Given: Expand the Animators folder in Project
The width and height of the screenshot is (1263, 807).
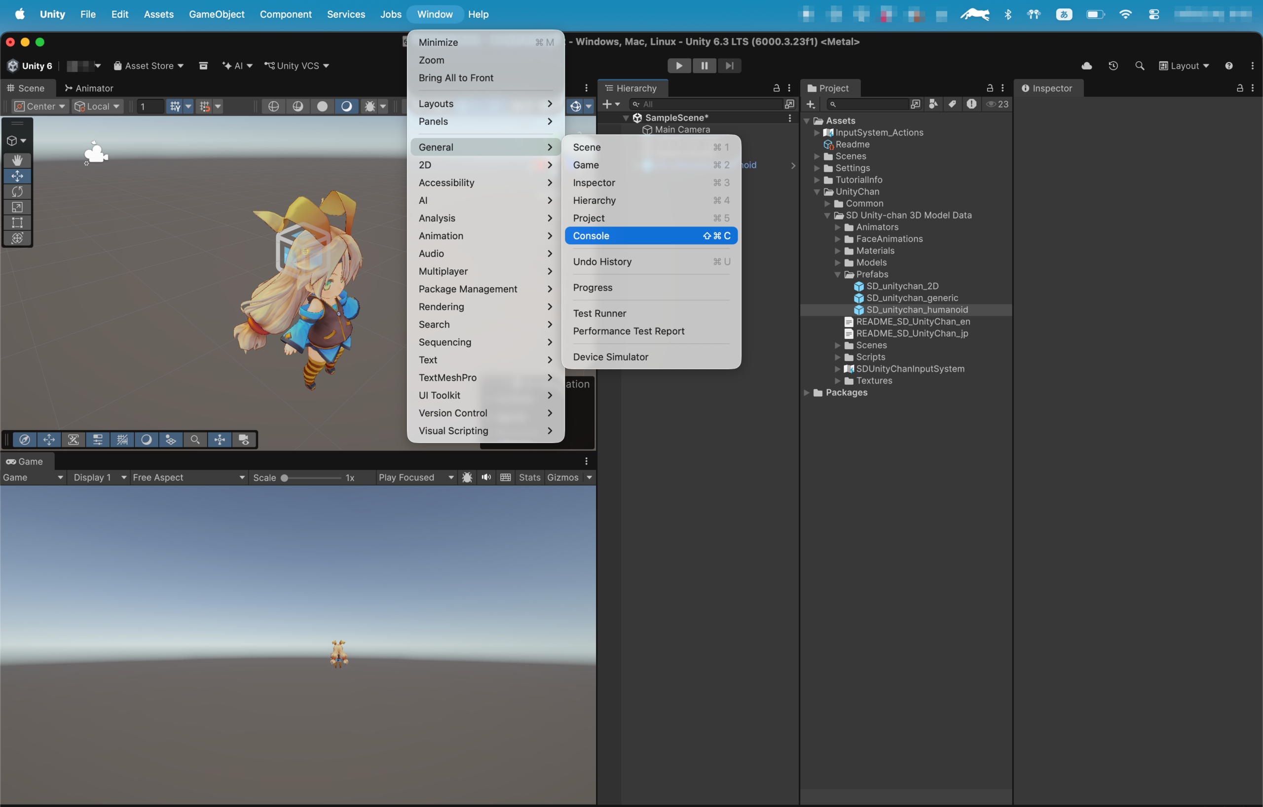Looking at the screenshot, I should tap(838, 227).
